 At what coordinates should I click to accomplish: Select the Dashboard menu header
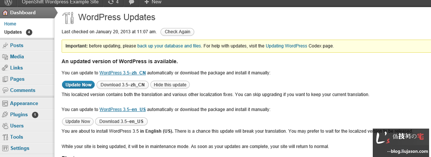tap(27, 13)
